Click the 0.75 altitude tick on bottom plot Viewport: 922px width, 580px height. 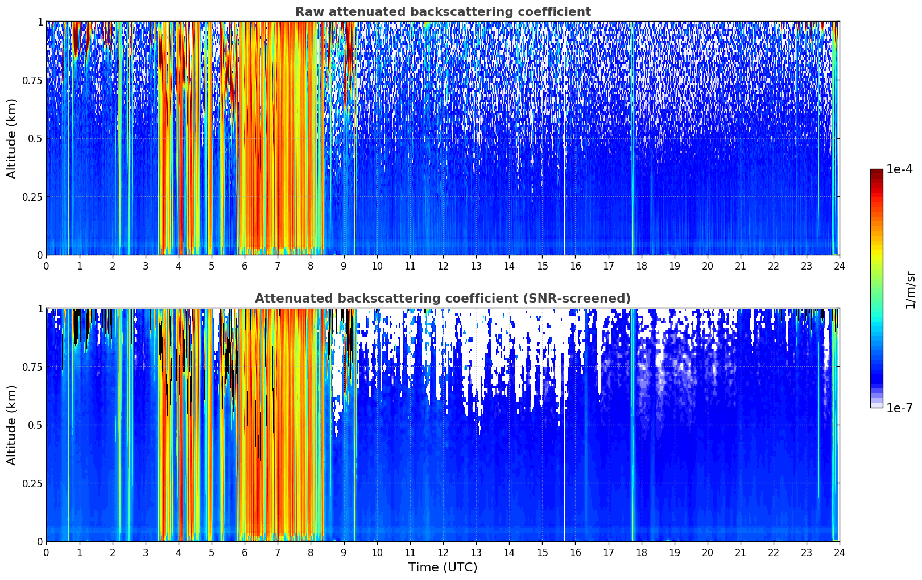click(x=32, y=367)
